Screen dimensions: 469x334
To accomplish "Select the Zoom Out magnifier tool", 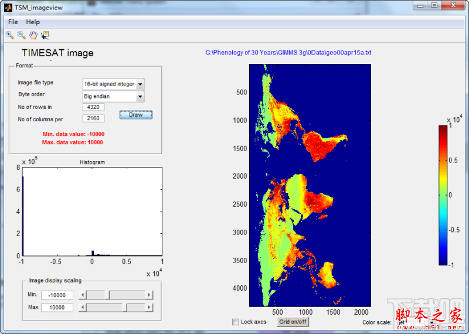I will point(21,35).
